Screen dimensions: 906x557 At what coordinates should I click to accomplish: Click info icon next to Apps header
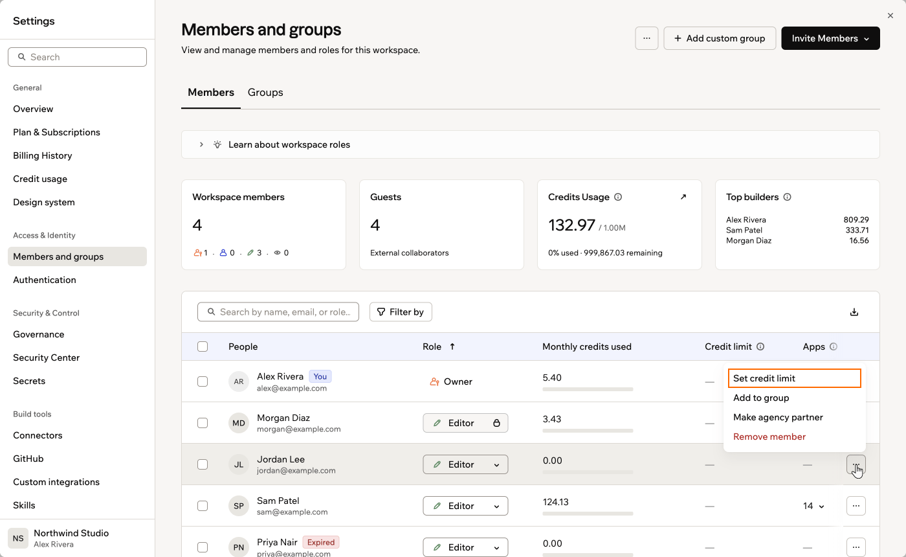click(834, 347)
